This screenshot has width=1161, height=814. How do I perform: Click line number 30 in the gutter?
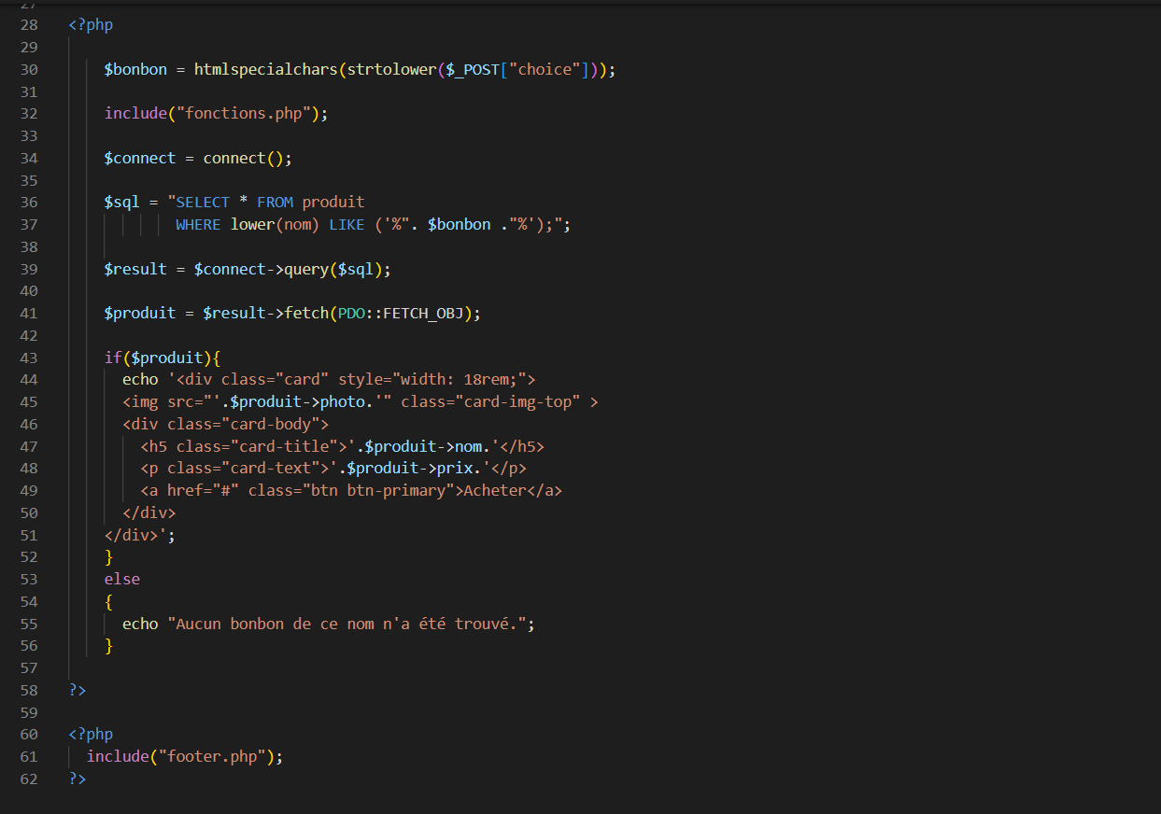pyautogui.click(x=28, y=70)
